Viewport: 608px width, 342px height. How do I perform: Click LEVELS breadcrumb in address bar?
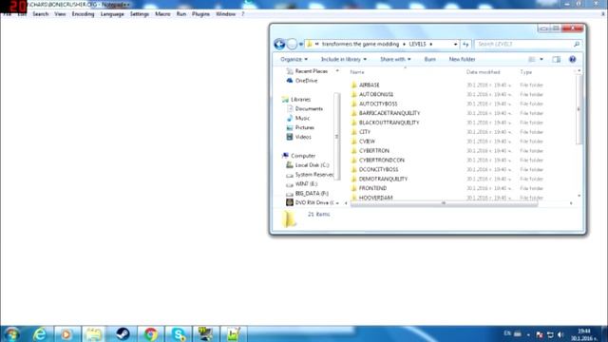[417, 45]
